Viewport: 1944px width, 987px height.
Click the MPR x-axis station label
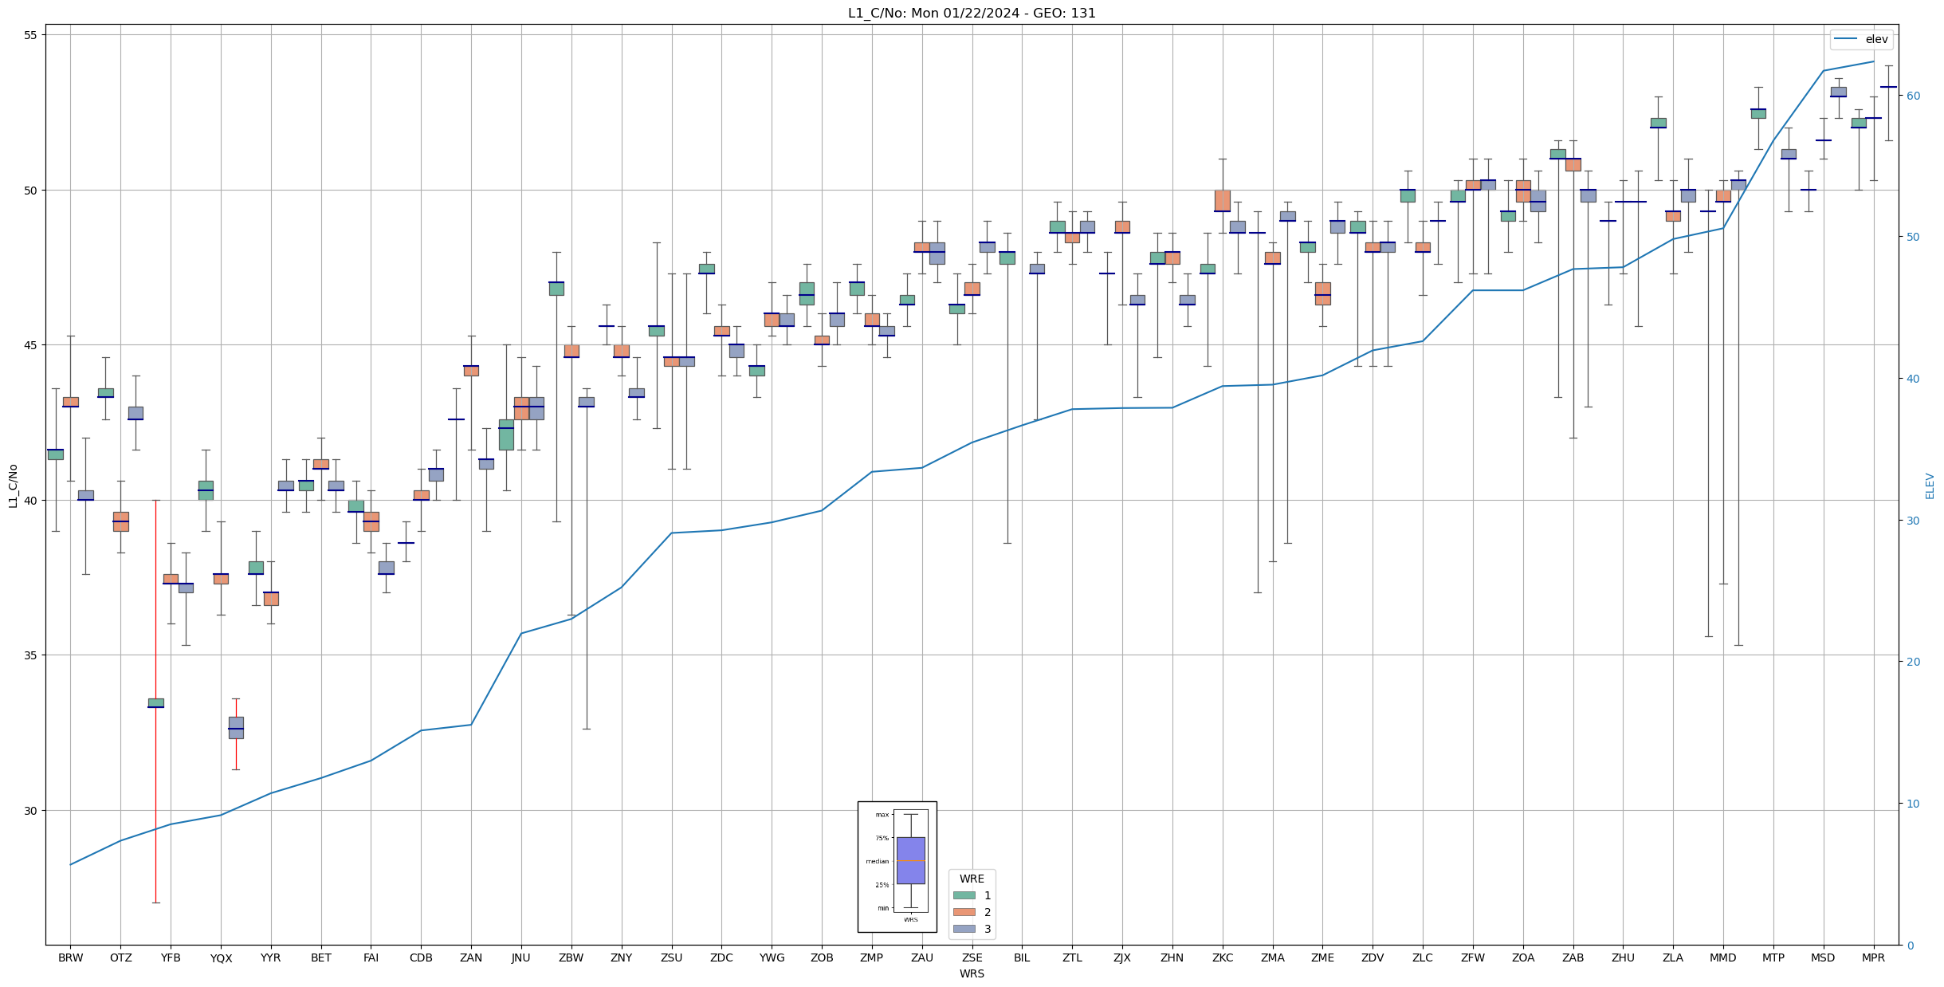pos(1873,958)
